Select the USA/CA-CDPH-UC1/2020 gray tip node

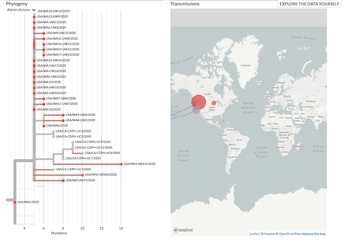(53, 169)
